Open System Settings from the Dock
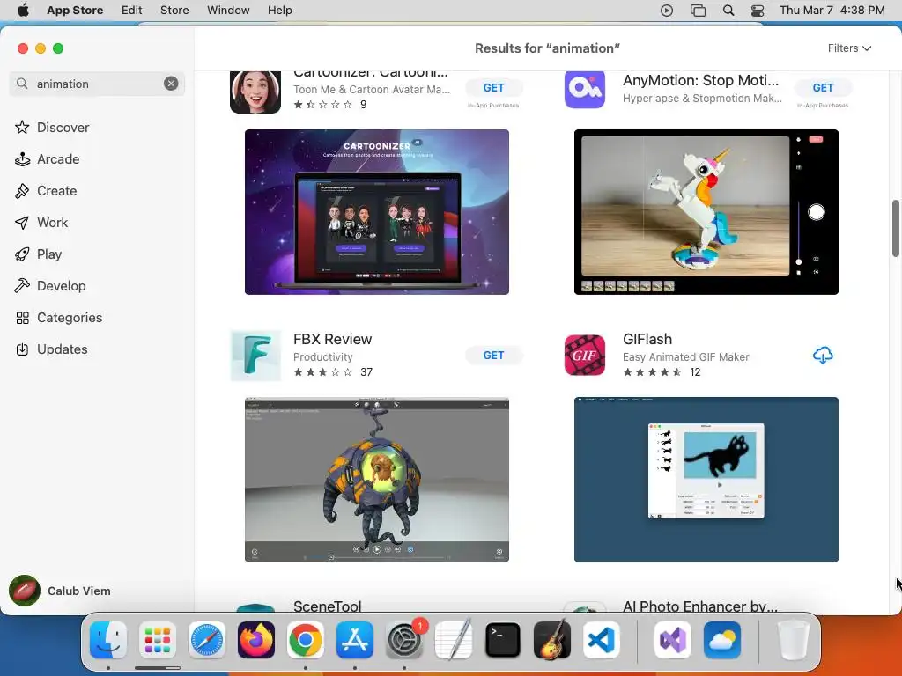 coord(404,640)
